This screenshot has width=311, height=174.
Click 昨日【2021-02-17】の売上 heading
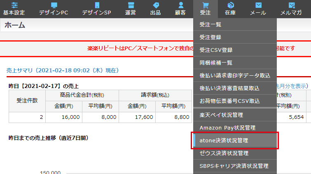click(44, 86)
